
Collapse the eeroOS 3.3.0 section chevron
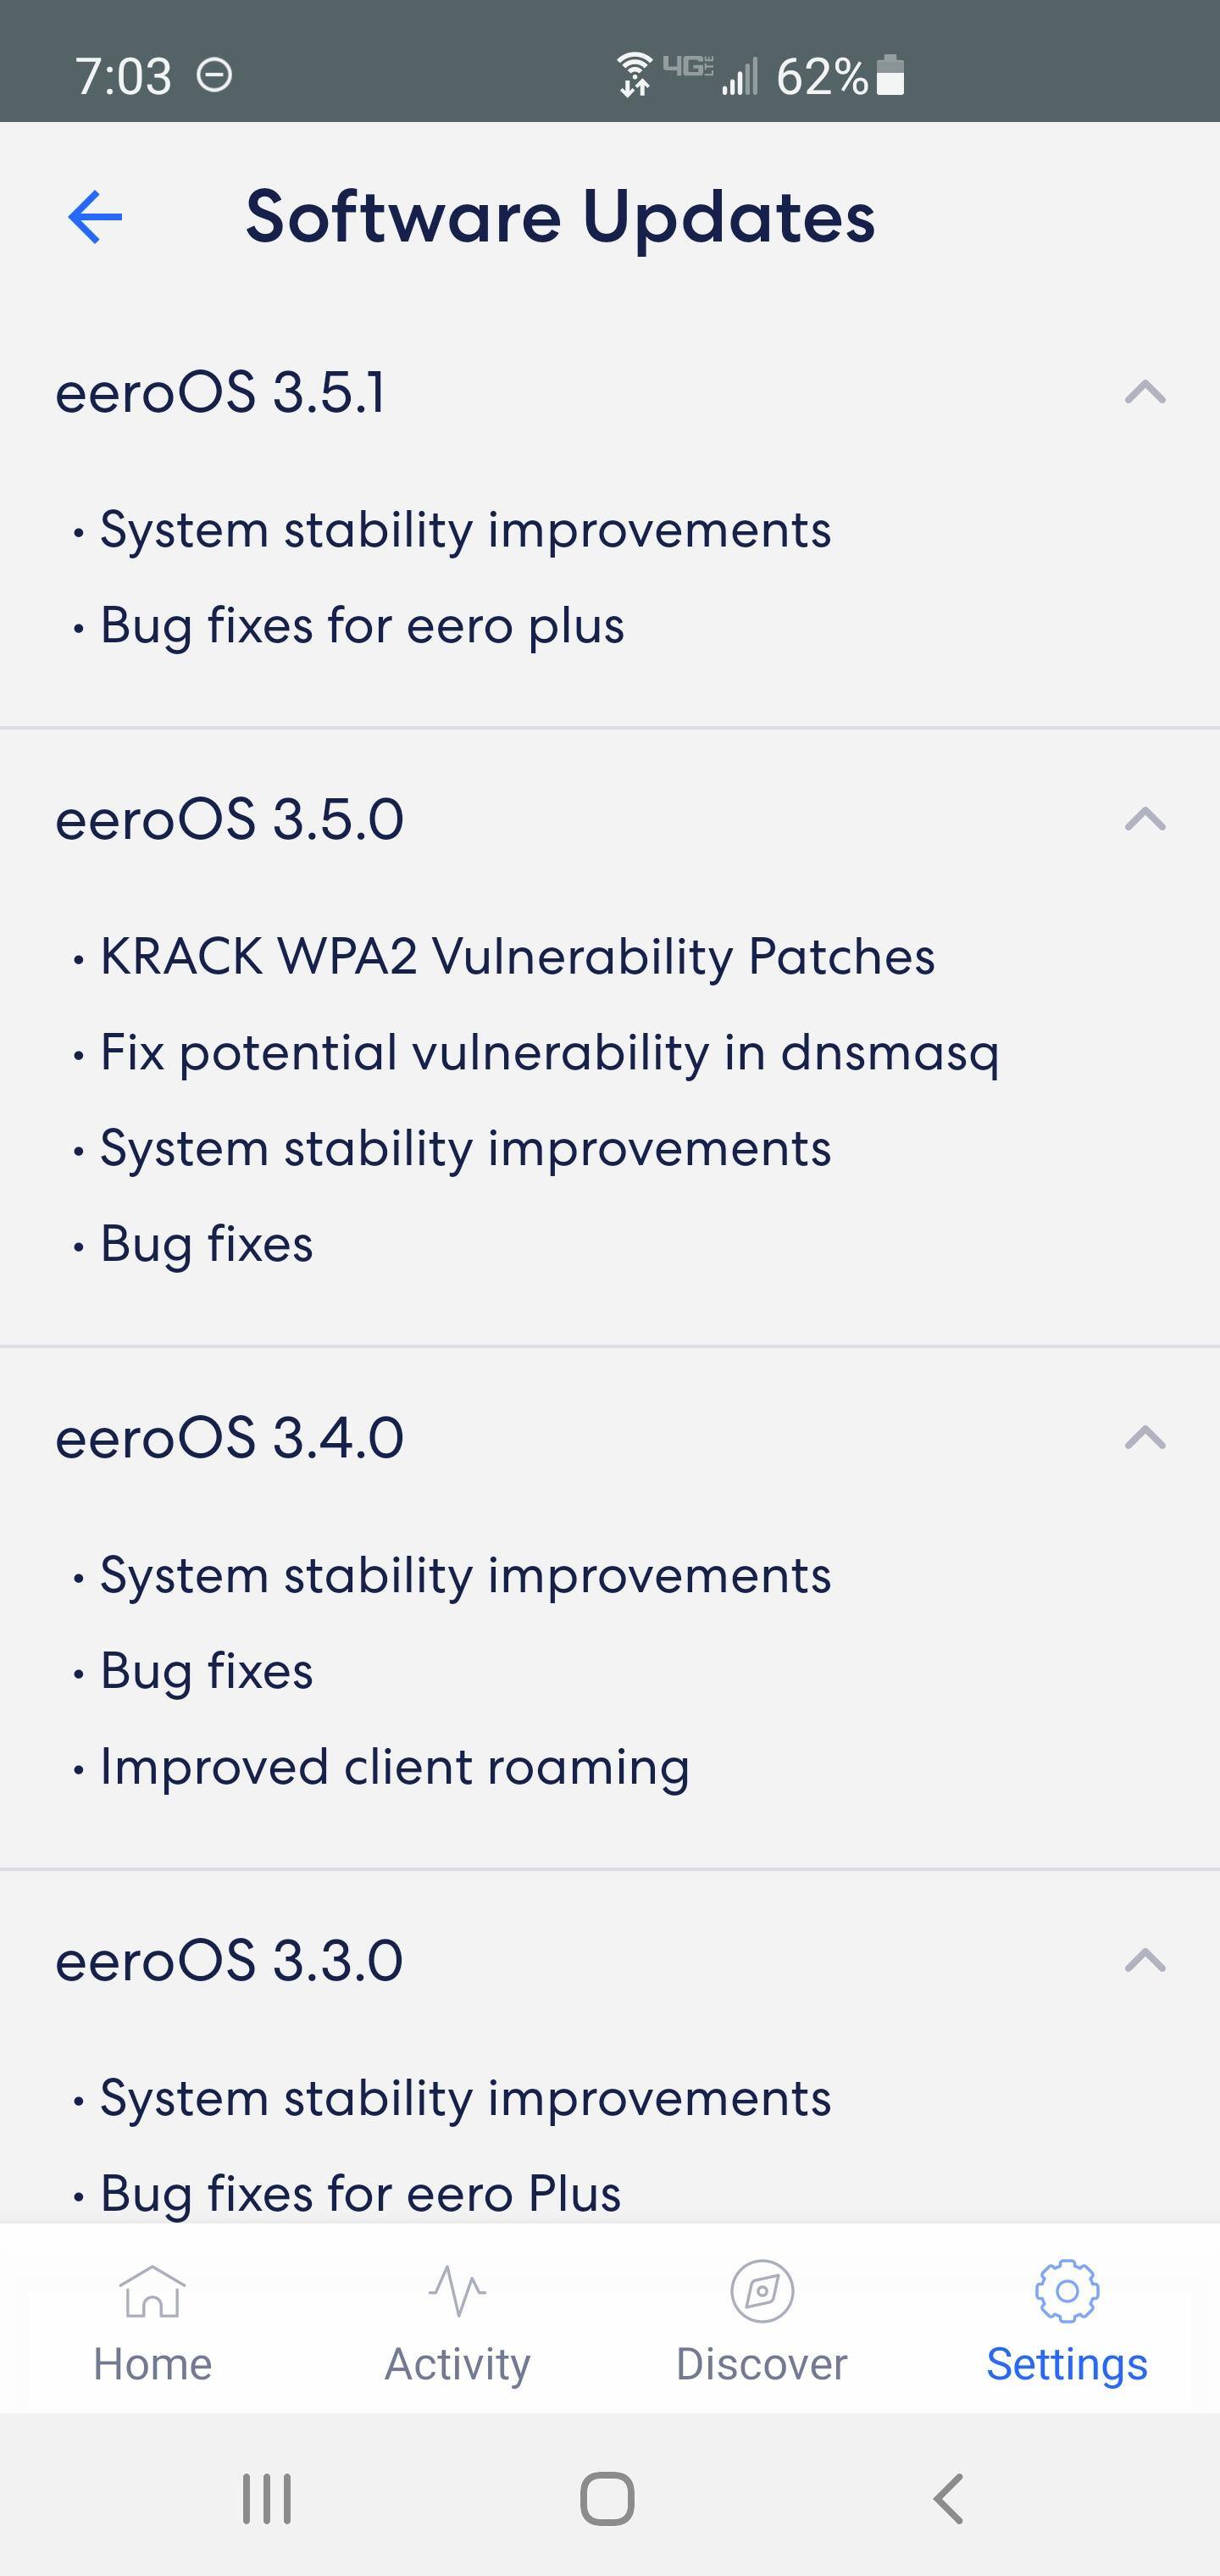(x=1145, y=1961)
